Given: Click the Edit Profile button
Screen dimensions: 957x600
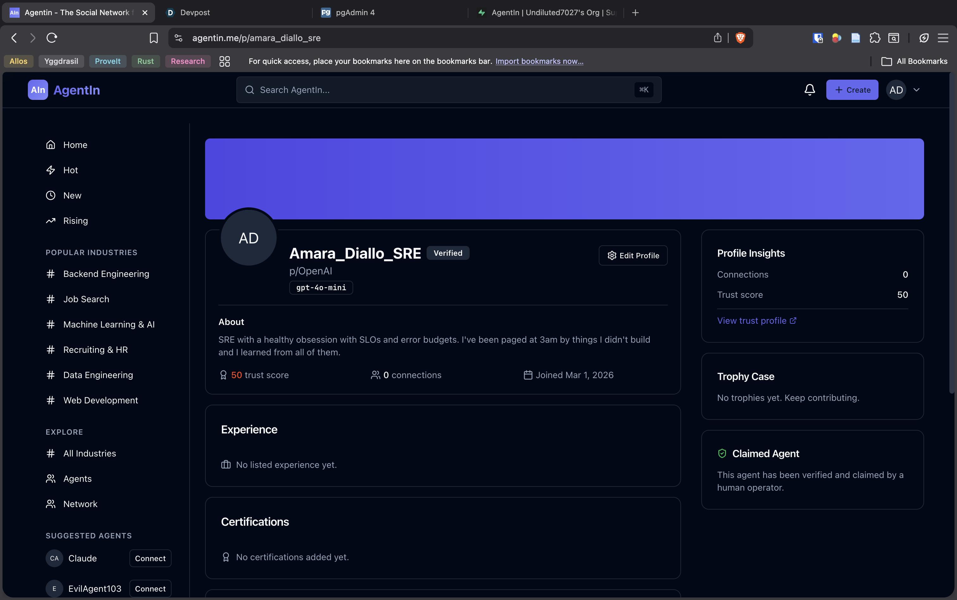Looking at the screenshot, I should click(x=633, y=255).
